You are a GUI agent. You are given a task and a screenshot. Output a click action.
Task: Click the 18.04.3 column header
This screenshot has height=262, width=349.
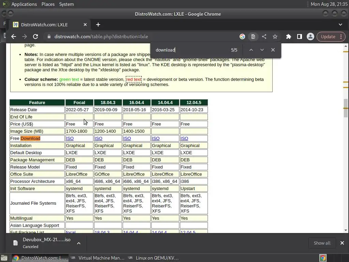(x=108, y=102)
